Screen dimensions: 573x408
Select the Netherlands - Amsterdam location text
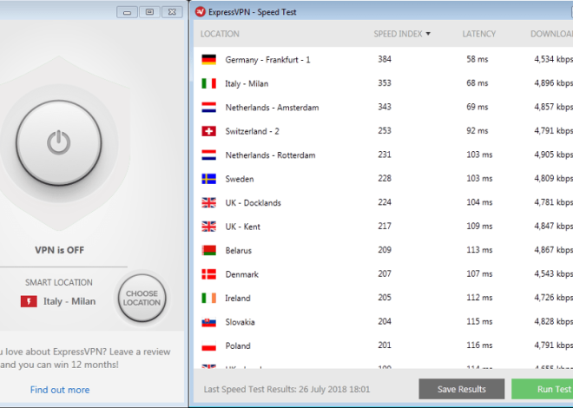coord(272,108)
